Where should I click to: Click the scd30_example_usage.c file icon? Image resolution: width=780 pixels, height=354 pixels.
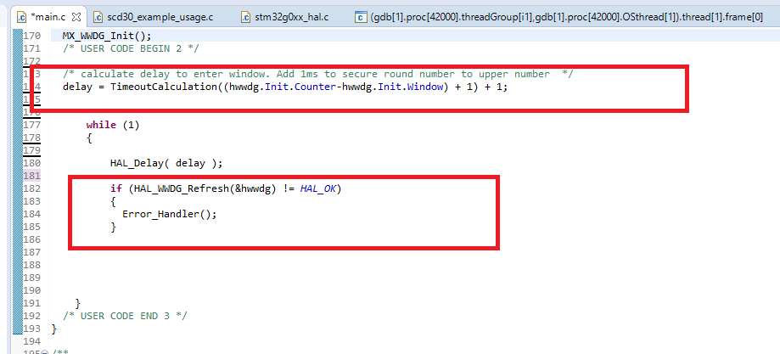tap(98, 18)
